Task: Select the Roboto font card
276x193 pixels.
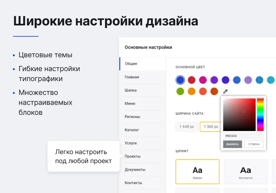Action: point(197,171)
